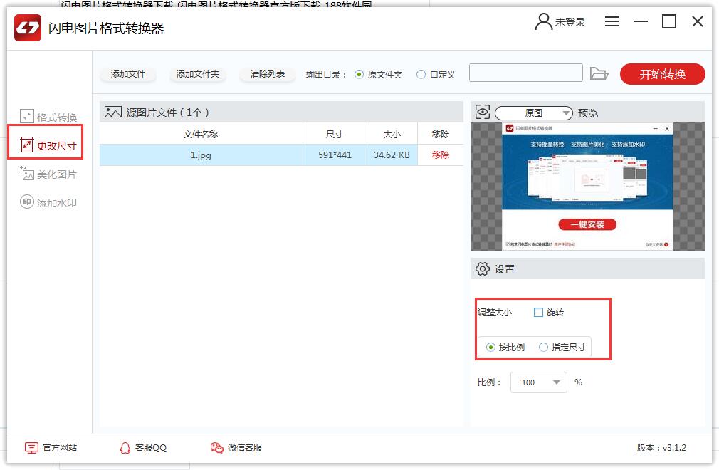The width and height of the screenshot is (719, 470).
Task: Click the preview eye icon
Action: point(483,113)
